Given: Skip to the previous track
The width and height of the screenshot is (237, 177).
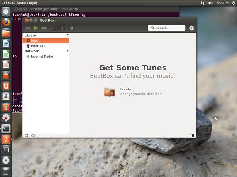Looking at the screenshot, I should tap(27, 28).
